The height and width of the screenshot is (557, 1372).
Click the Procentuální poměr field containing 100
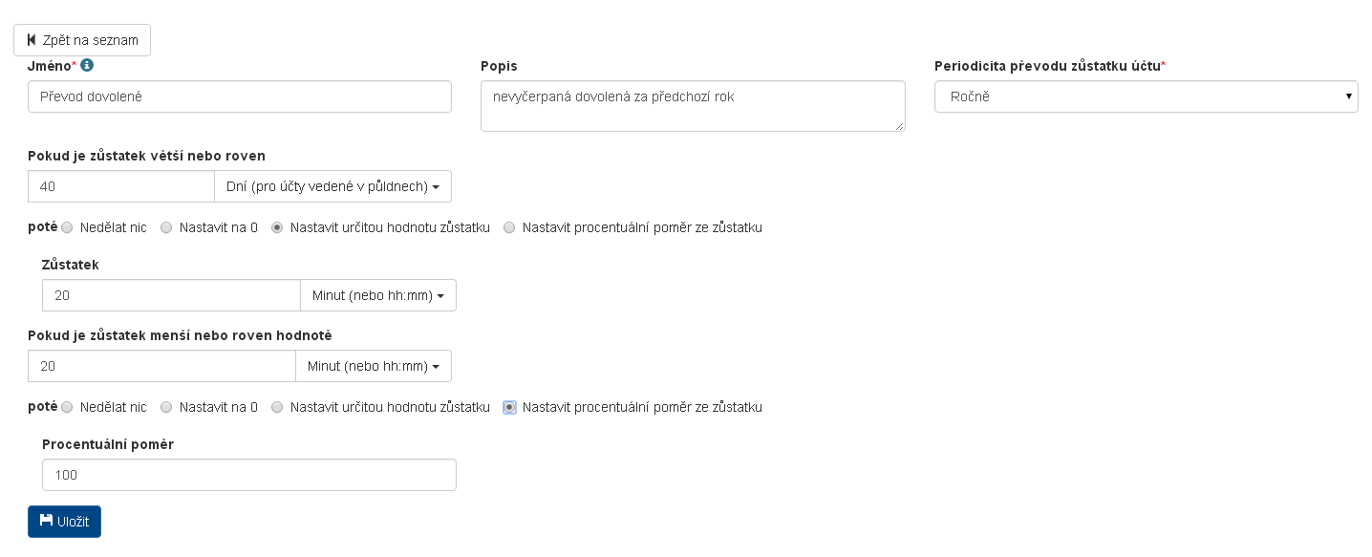coord(248,475)
